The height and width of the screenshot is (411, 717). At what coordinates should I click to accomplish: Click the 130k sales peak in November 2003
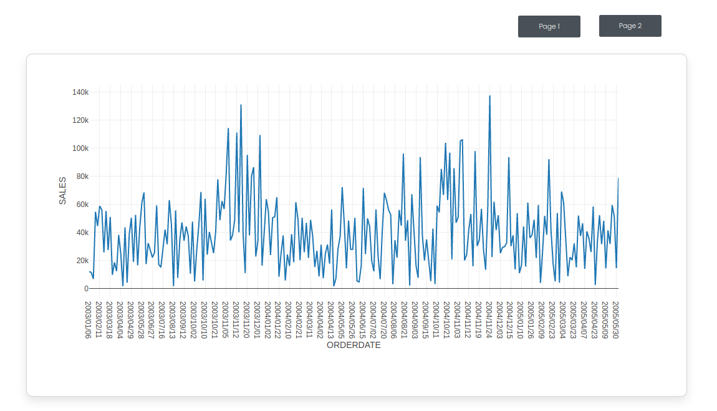coord(241,105)
